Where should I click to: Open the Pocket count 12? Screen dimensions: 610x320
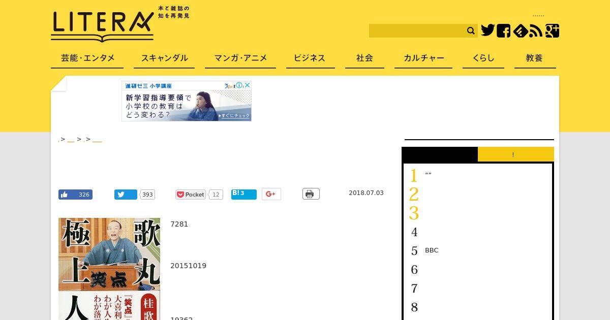point(216,195)
